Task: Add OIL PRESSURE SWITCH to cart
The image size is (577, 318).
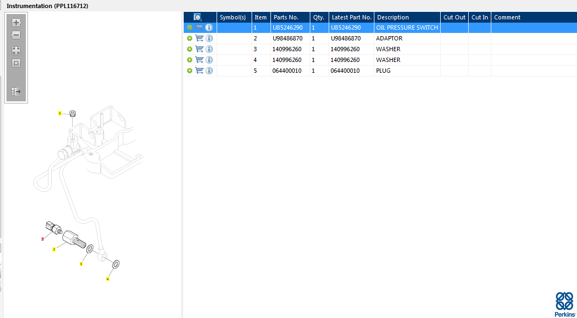Action: [199, 27]
